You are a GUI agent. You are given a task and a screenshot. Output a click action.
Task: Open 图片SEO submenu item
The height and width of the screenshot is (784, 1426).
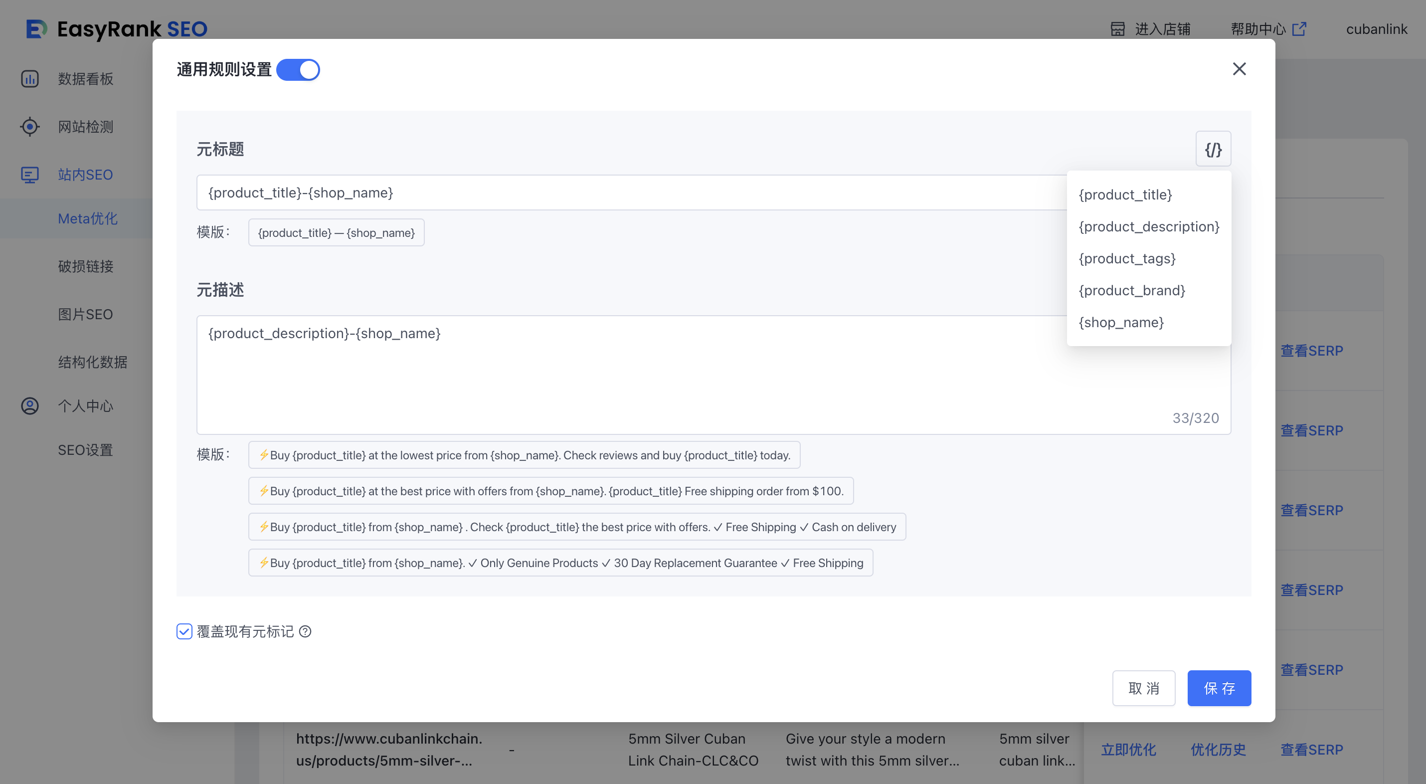click(85, 315)
